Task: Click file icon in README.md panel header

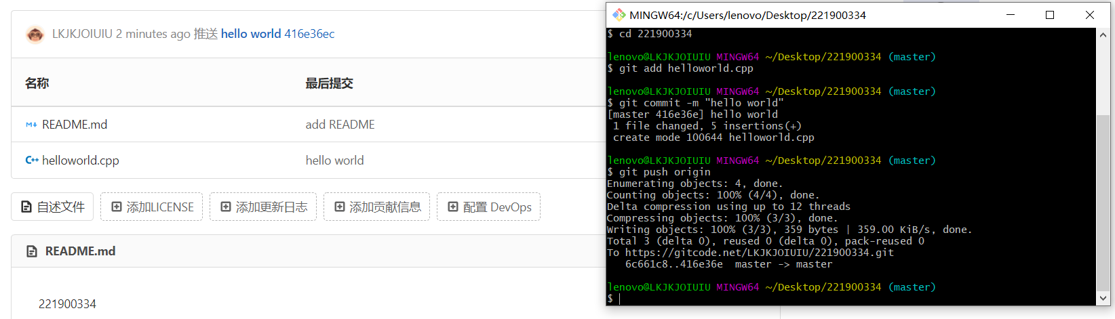Action: [x=31, y=251]
